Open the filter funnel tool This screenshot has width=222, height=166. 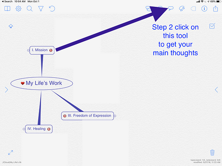click(x=41, y=8)
